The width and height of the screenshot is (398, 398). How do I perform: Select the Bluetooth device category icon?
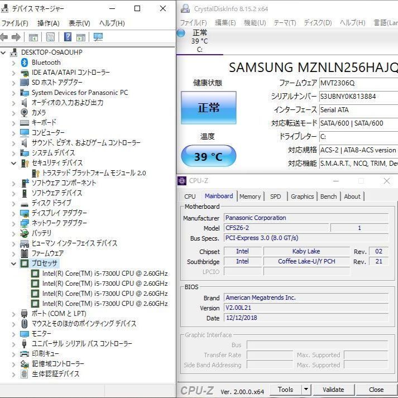pyautogui.click(x=25, y=63)
